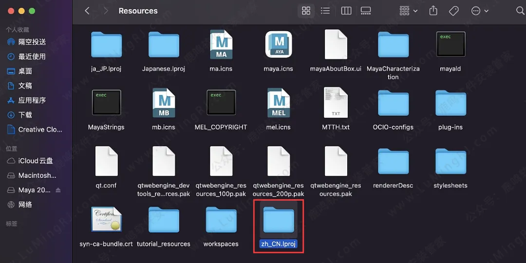526x263 pixels.
Task: Select the maya.icns application icon file
Action: coord(278,45)
